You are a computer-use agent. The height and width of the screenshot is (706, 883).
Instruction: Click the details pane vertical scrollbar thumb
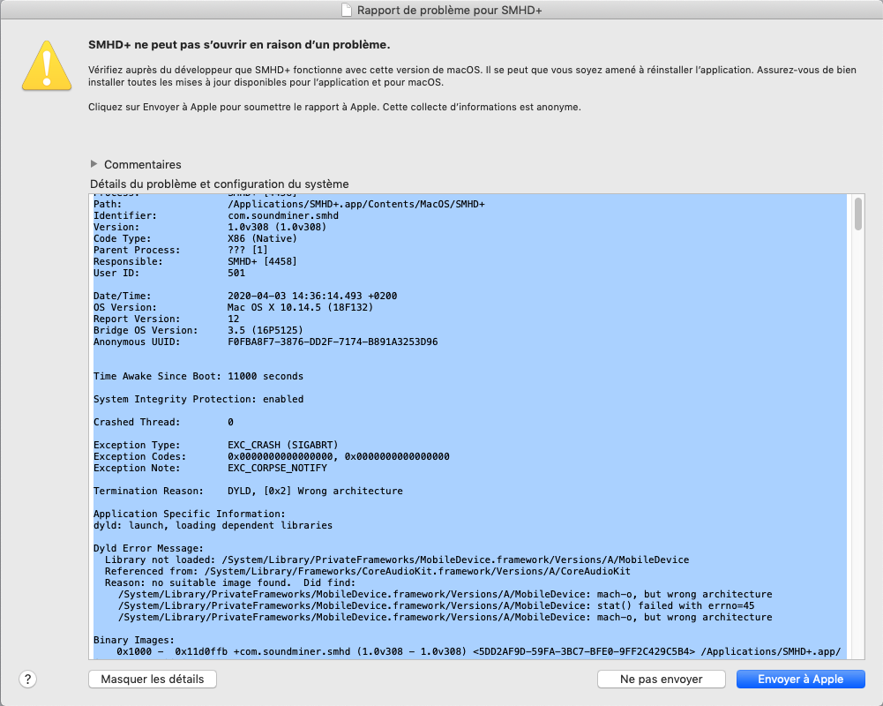click(858, 214)
